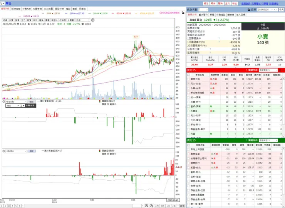Click the plus icon beside the 5603 branch search
Screen dimensions: 285x208
click(23, 106)
